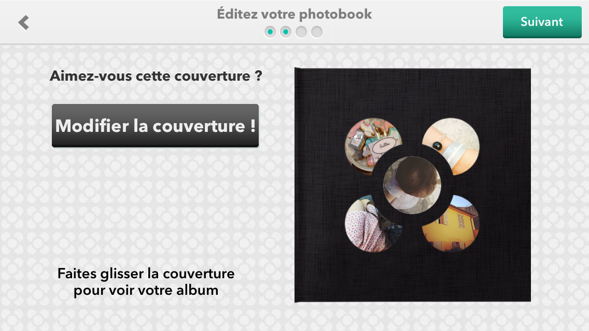589x331 pixels.
Task: Click the left spine edge of the photobook
Action: (297, 185)
